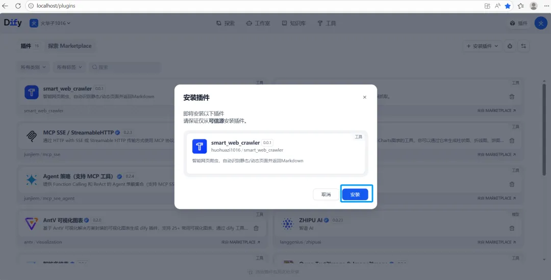Click the ZHIPU AI plugin icon
Screen dimensions: 551x280
point(288,223)
